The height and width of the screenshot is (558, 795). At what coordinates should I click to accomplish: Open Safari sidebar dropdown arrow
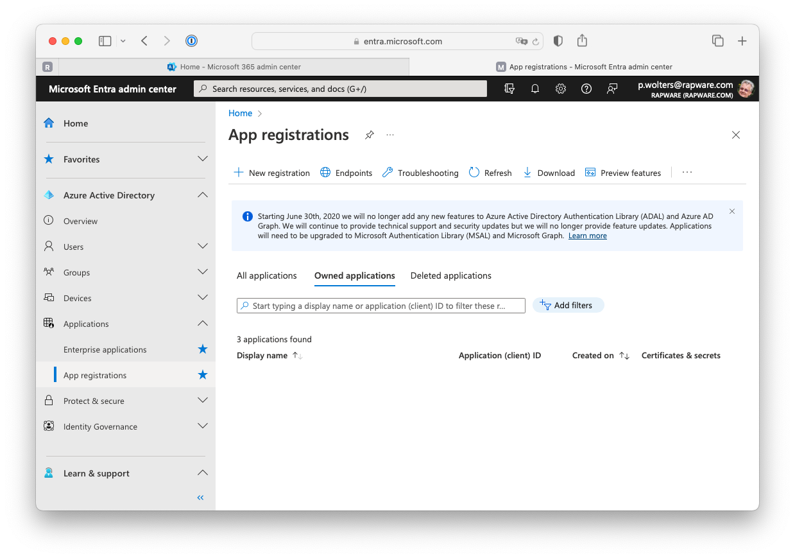pos(123,41)
